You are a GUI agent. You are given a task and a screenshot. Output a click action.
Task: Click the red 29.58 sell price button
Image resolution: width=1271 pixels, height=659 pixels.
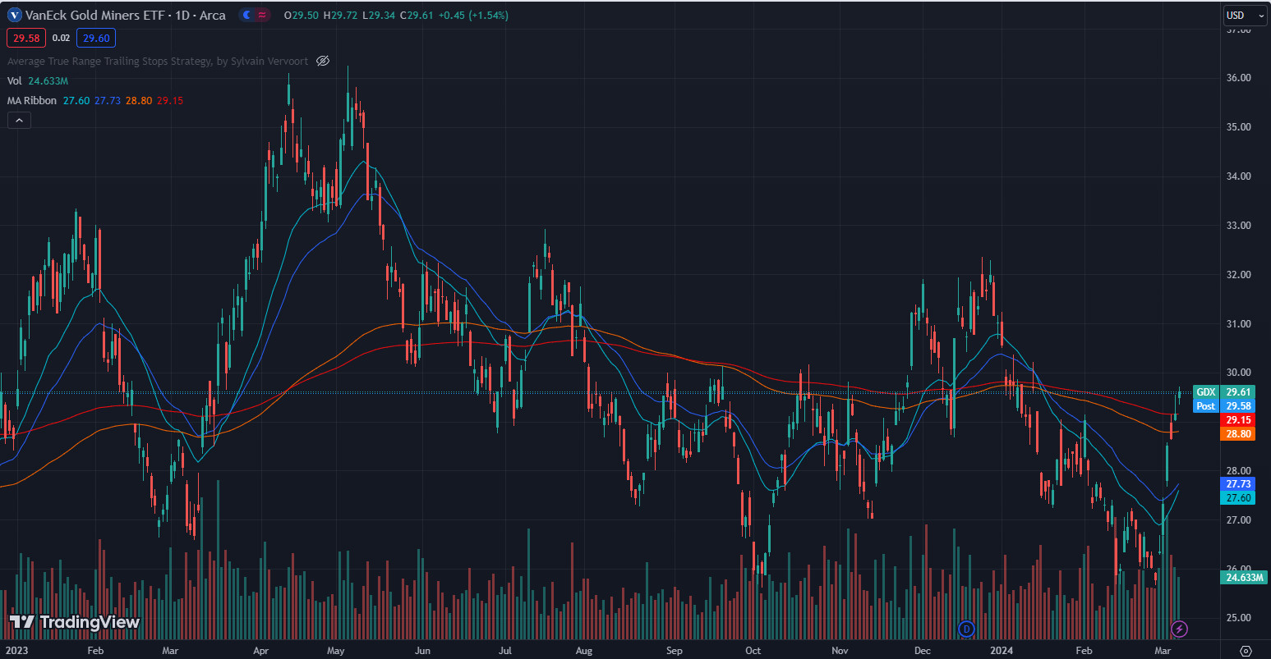pyautogui.click(x=26, y=38)
